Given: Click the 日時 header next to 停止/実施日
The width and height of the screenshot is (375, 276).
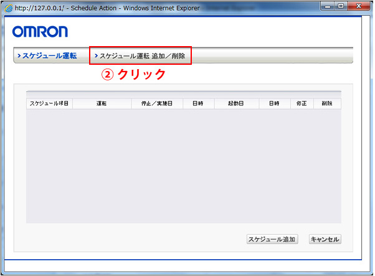Looking at the screenshot, I should (x=198, y=103).
